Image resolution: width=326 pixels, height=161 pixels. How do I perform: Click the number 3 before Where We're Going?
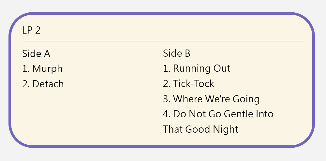[x=166, y=99]
